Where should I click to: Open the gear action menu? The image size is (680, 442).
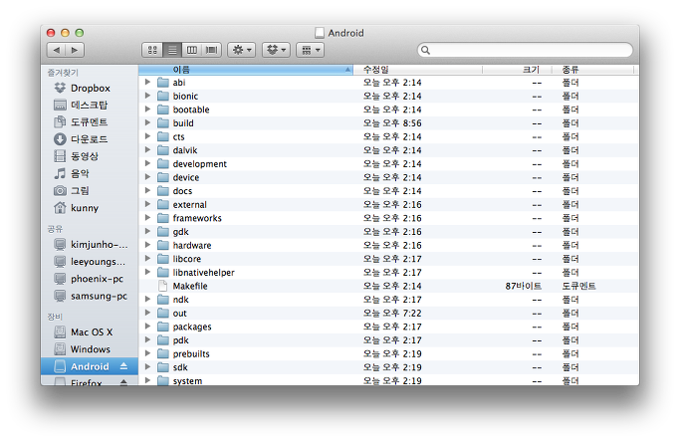pos(242,51)
